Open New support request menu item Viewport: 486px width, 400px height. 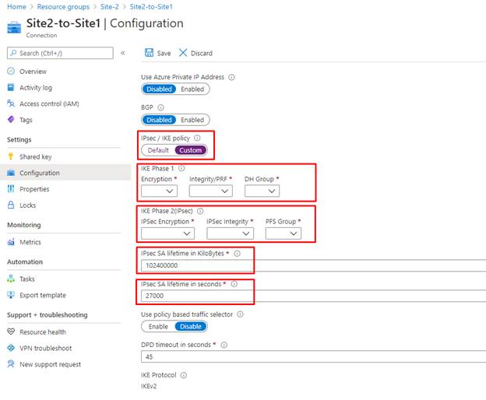point(50,364)
